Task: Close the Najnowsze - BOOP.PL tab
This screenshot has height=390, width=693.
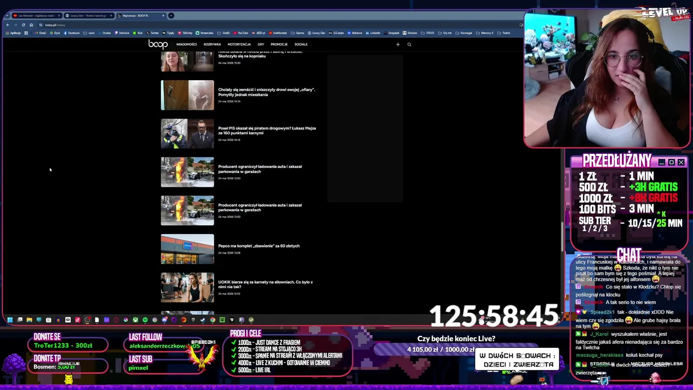Action: [x=164, y=15]
